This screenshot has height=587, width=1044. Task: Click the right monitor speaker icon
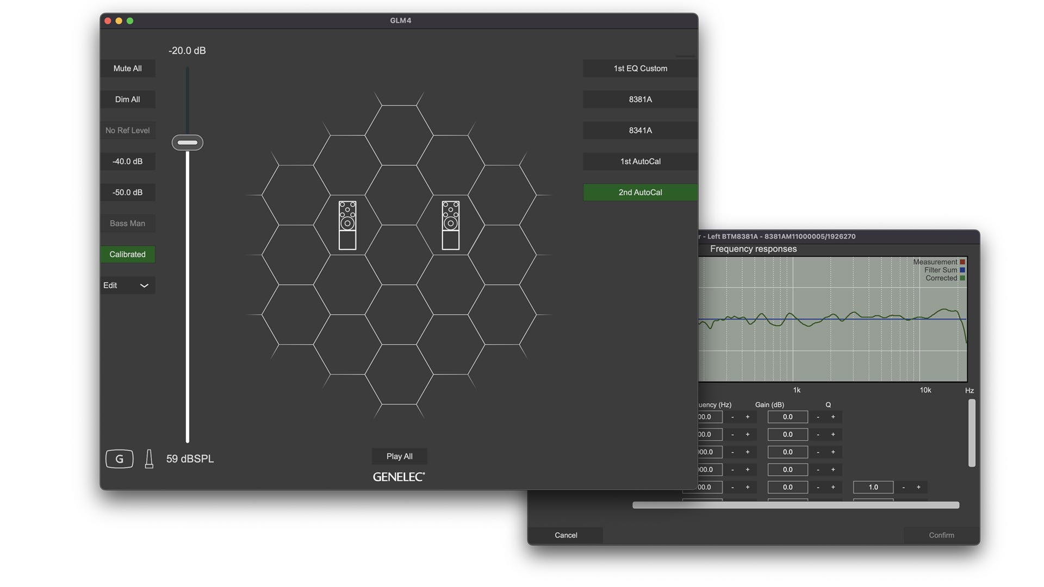coord(450,225)
